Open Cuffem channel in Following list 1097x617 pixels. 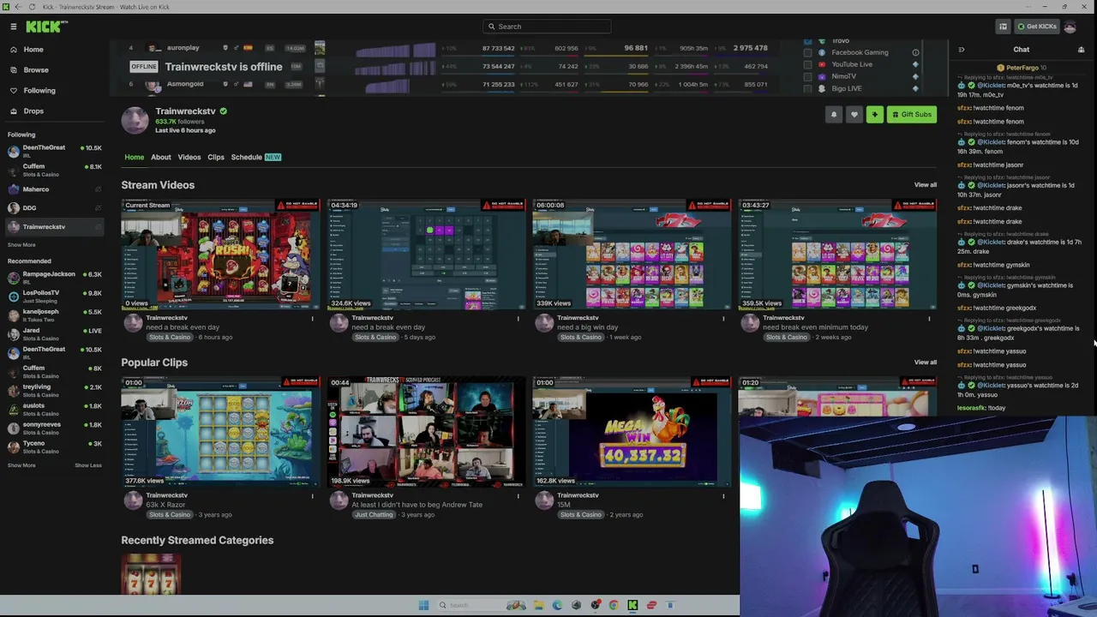pyautogui.click(x=54, y=171)
